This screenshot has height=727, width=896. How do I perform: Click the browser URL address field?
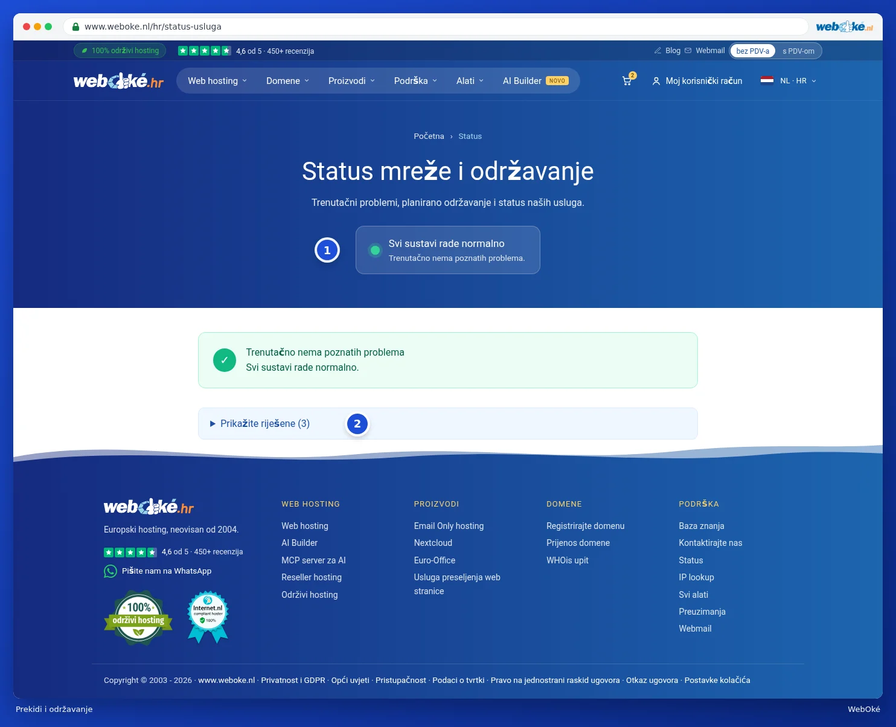click(436, 27)
